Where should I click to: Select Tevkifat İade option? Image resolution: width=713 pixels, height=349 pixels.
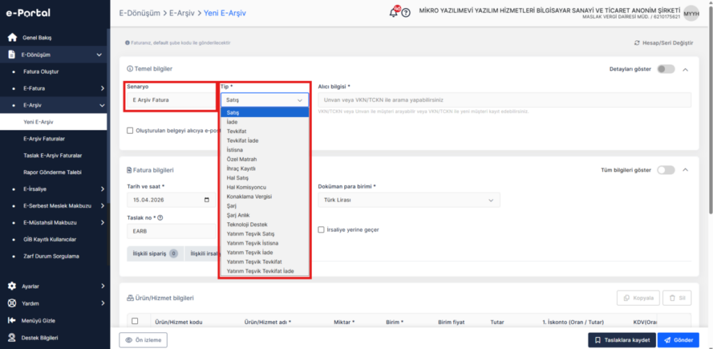click(265, 141)
